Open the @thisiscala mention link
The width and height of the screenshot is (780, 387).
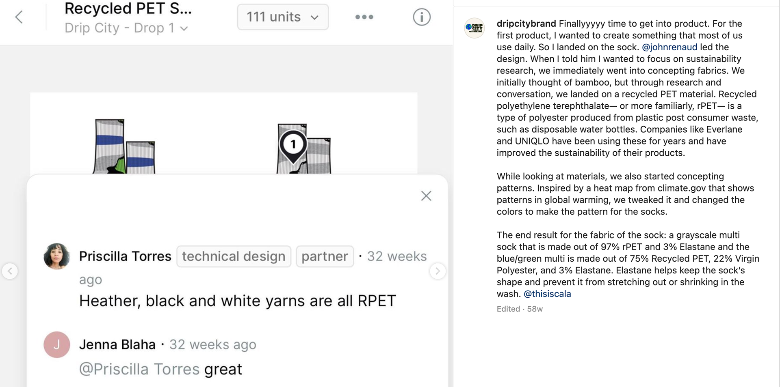pyautogui.click(x=547, y=294)
